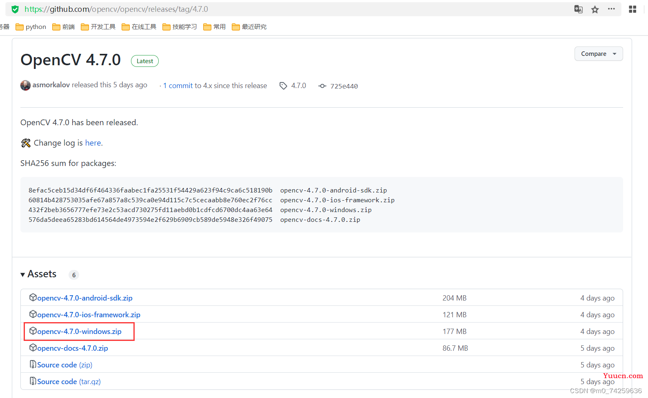Open the python bookmarks folder
The height and width of the screenshot is (398, 648).
coord(31,27)
